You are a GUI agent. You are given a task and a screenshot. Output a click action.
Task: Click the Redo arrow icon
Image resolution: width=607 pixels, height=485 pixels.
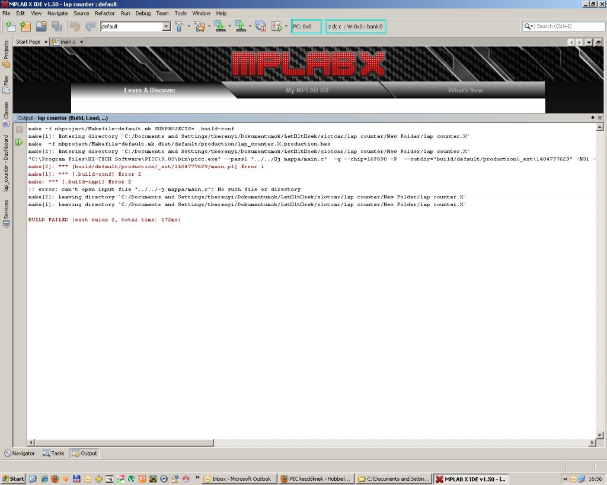tap(90, 26)
